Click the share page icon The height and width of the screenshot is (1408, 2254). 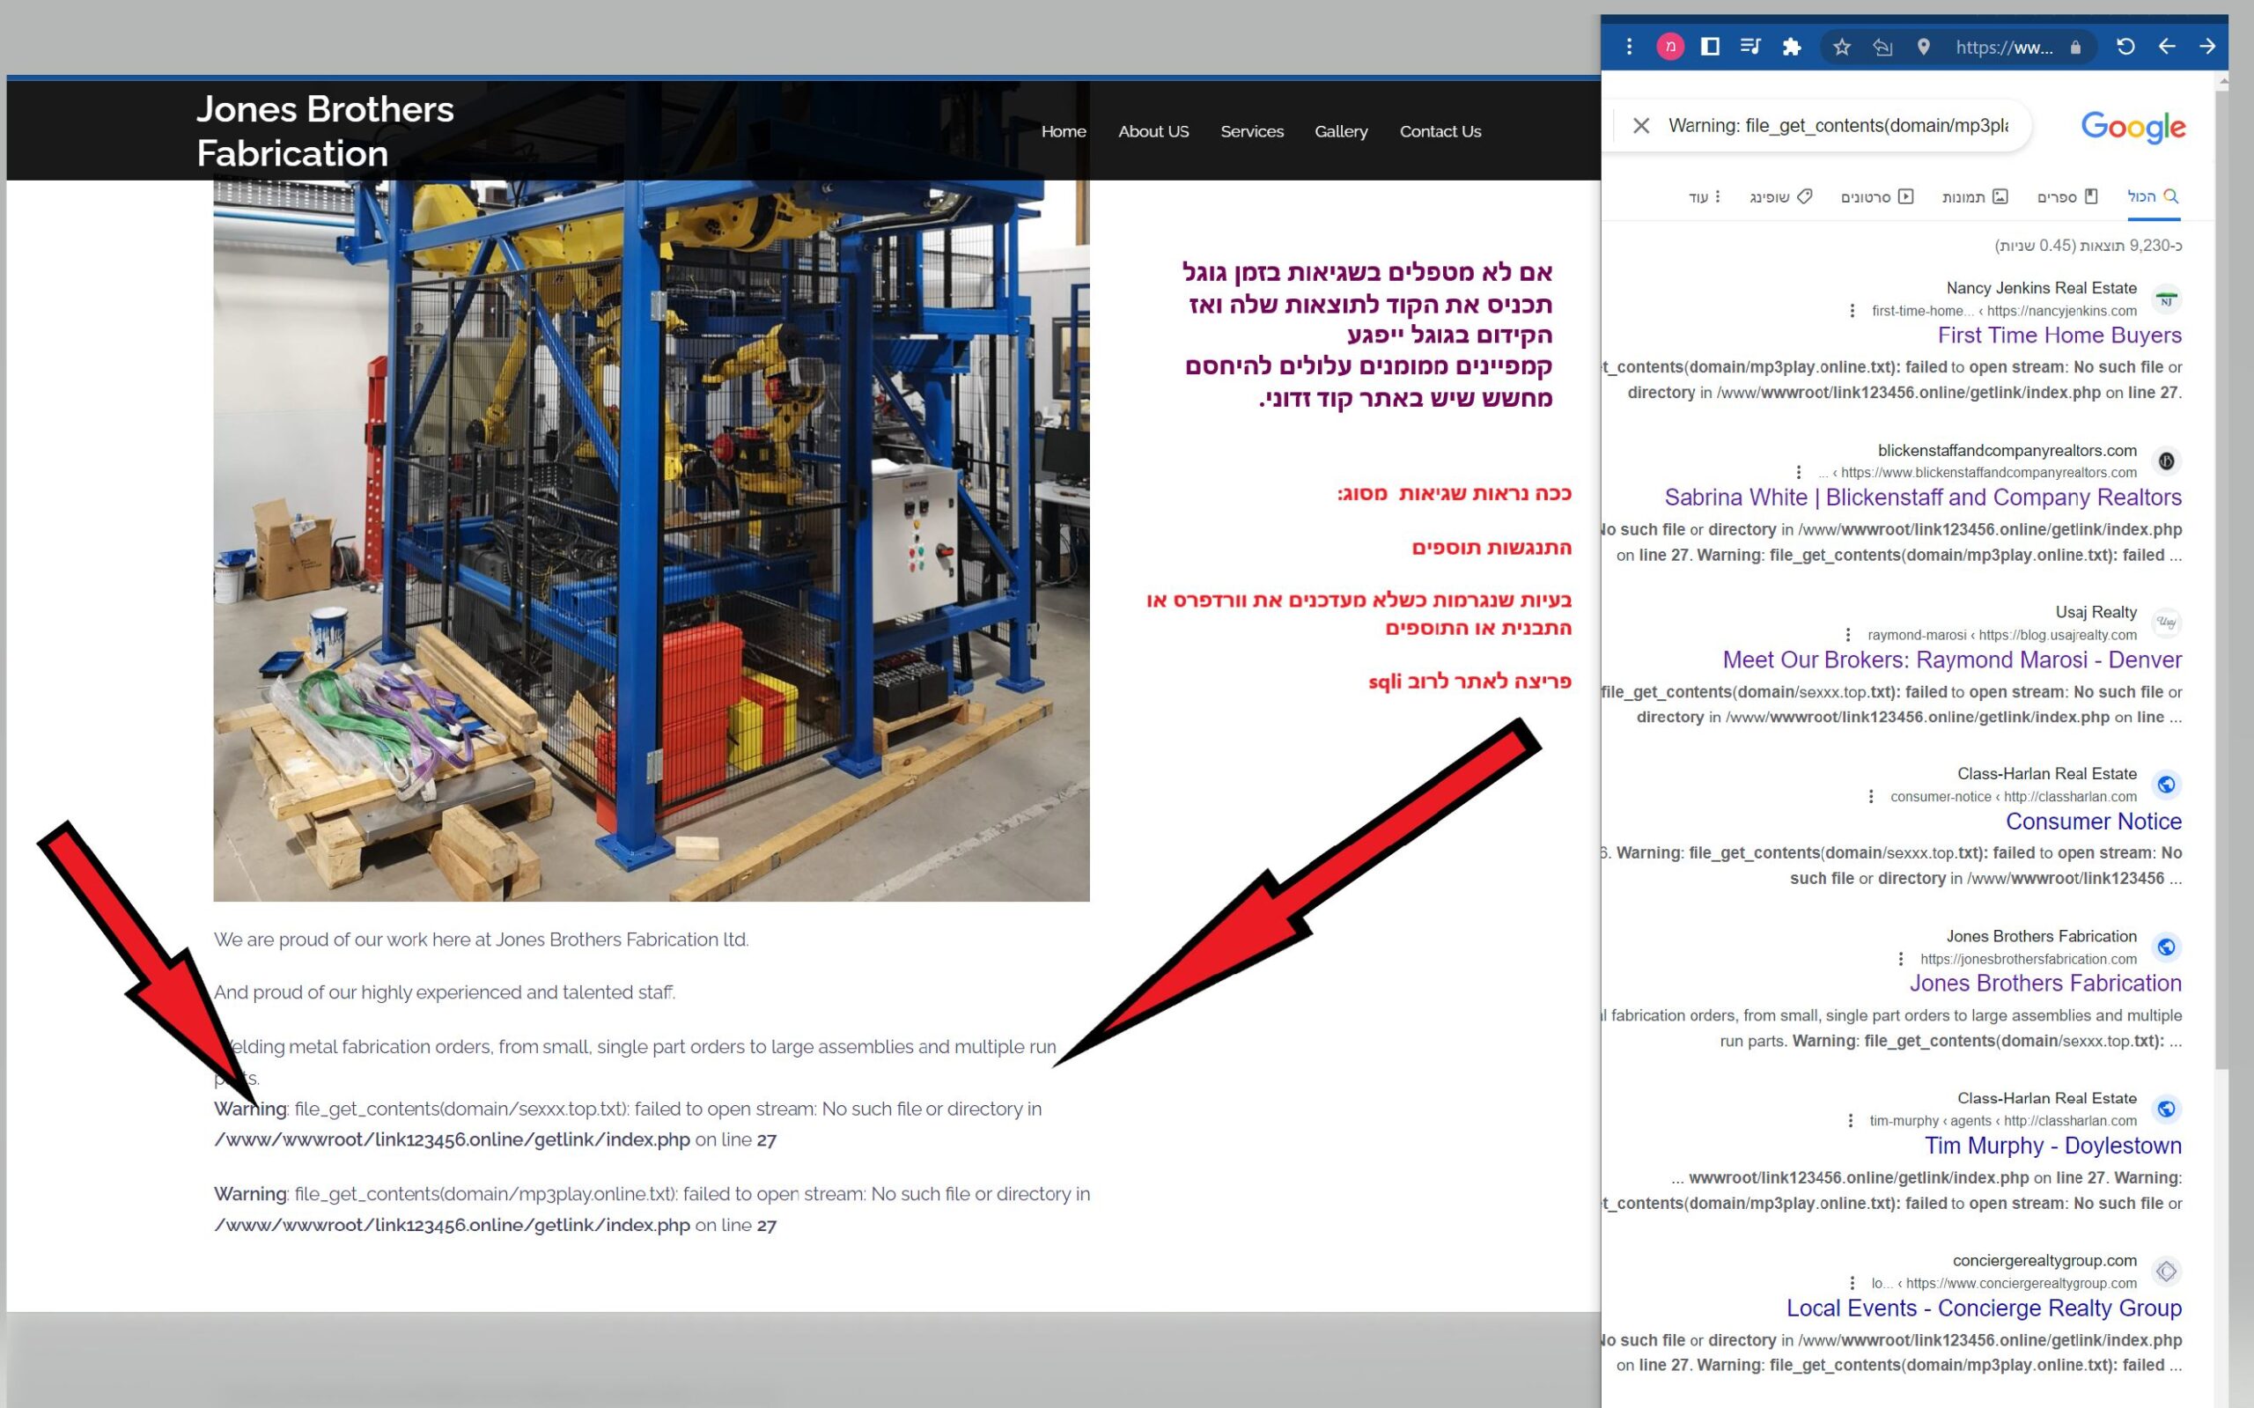[x=1882, y=47]
